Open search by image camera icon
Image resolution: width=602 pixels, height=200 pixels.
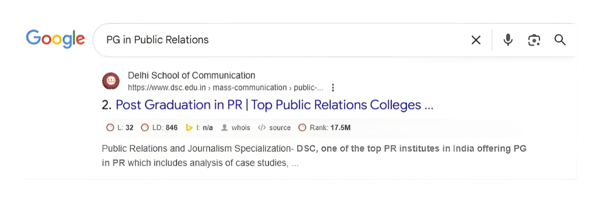pyautogui.click(x=534, y=40)
